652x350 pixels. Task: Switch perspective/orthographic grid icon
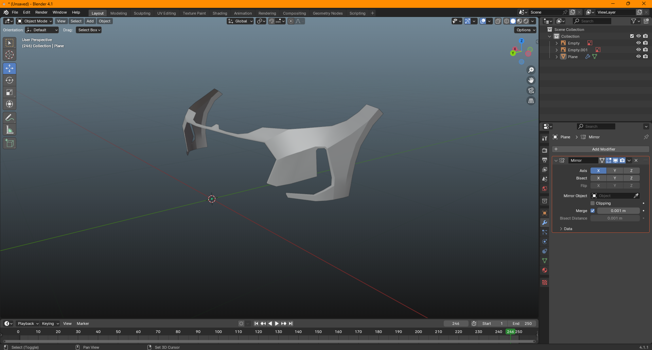(x=531, y=101)
